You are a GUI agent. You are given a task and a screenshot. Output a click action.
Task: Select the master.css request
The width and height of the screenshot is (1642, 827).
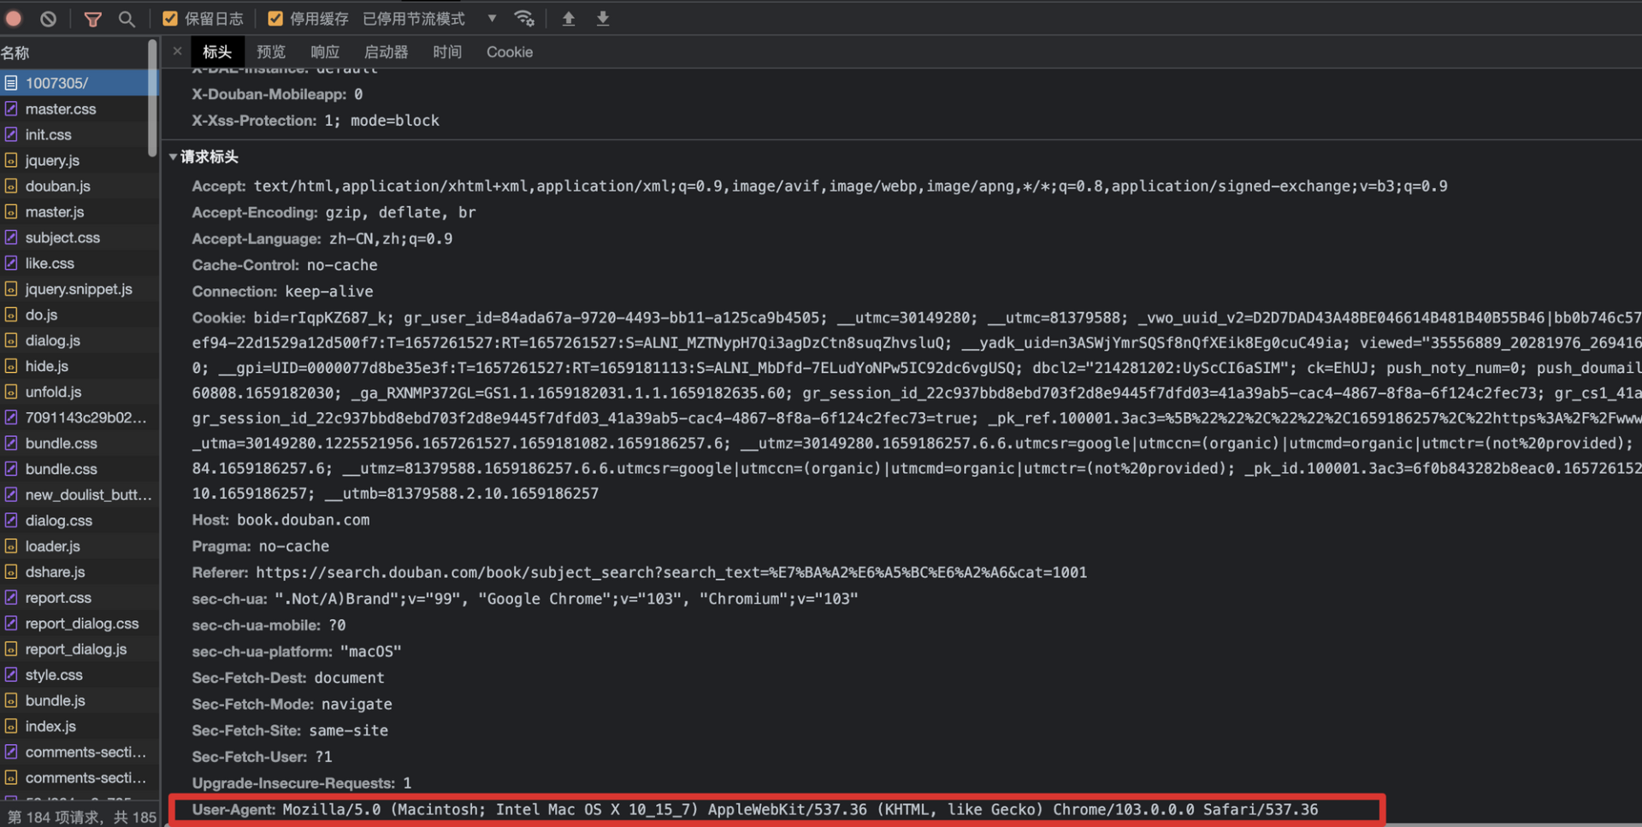click(x=61, y=109)
